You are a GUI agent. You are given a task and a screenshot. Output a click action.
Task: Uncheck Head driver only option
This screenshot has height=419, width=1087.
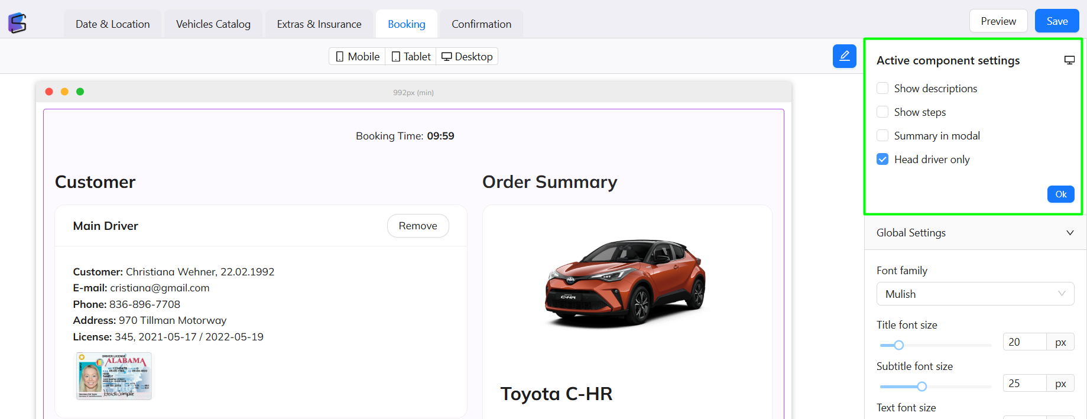tap(882, 160)
